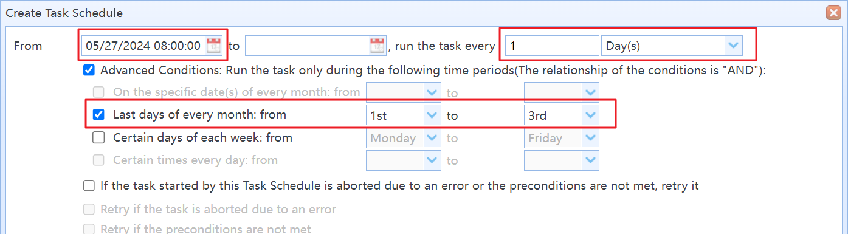Close the Create Task Schedule dialog
Image resolution: width=848 pixels, height=234 pixels.
[x=833, y=12]
